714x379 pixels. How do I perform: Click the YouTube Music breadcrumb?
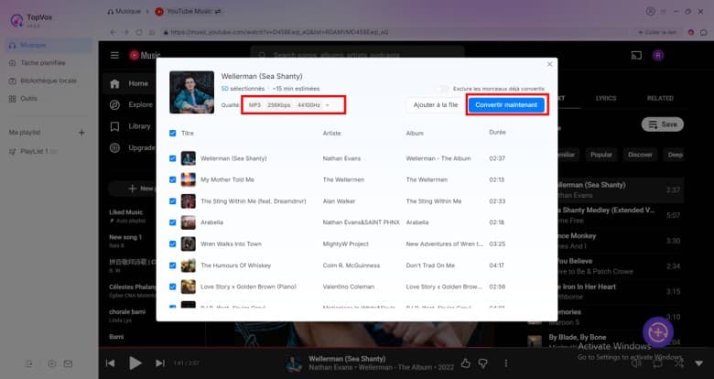[189, 11]
